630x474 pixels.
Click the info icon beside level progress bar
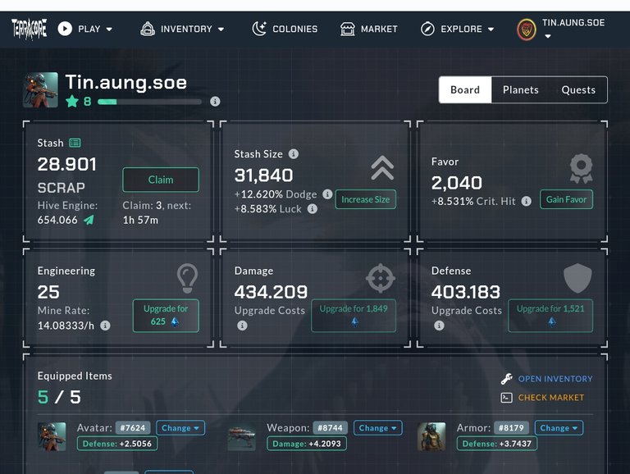[215, 101]
